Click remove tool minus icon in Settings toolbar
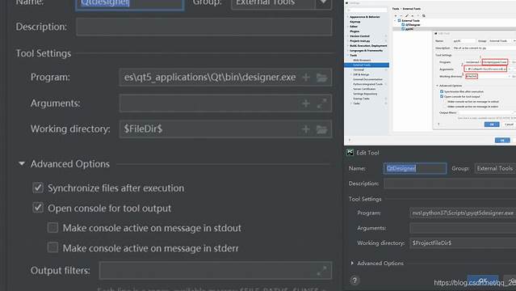Image resolution: width=516 pixels, height=291 pixels. tap(401, 16)
